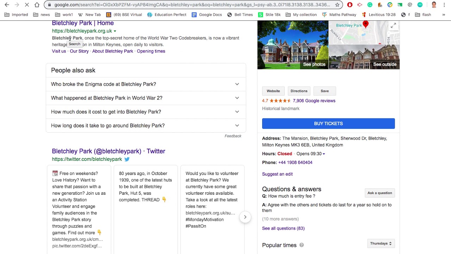
Task: Stop the page load with the X icon
Action: click(x=27, y=5)
